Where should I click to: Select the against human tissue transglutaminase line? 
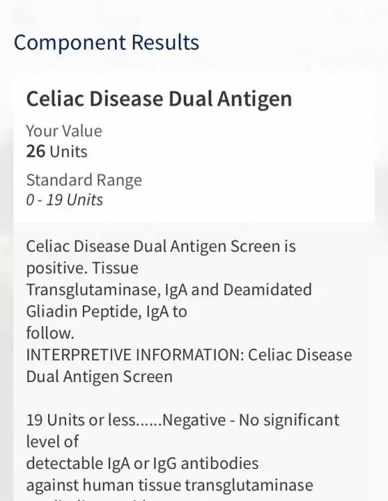[x=170, y=485]
